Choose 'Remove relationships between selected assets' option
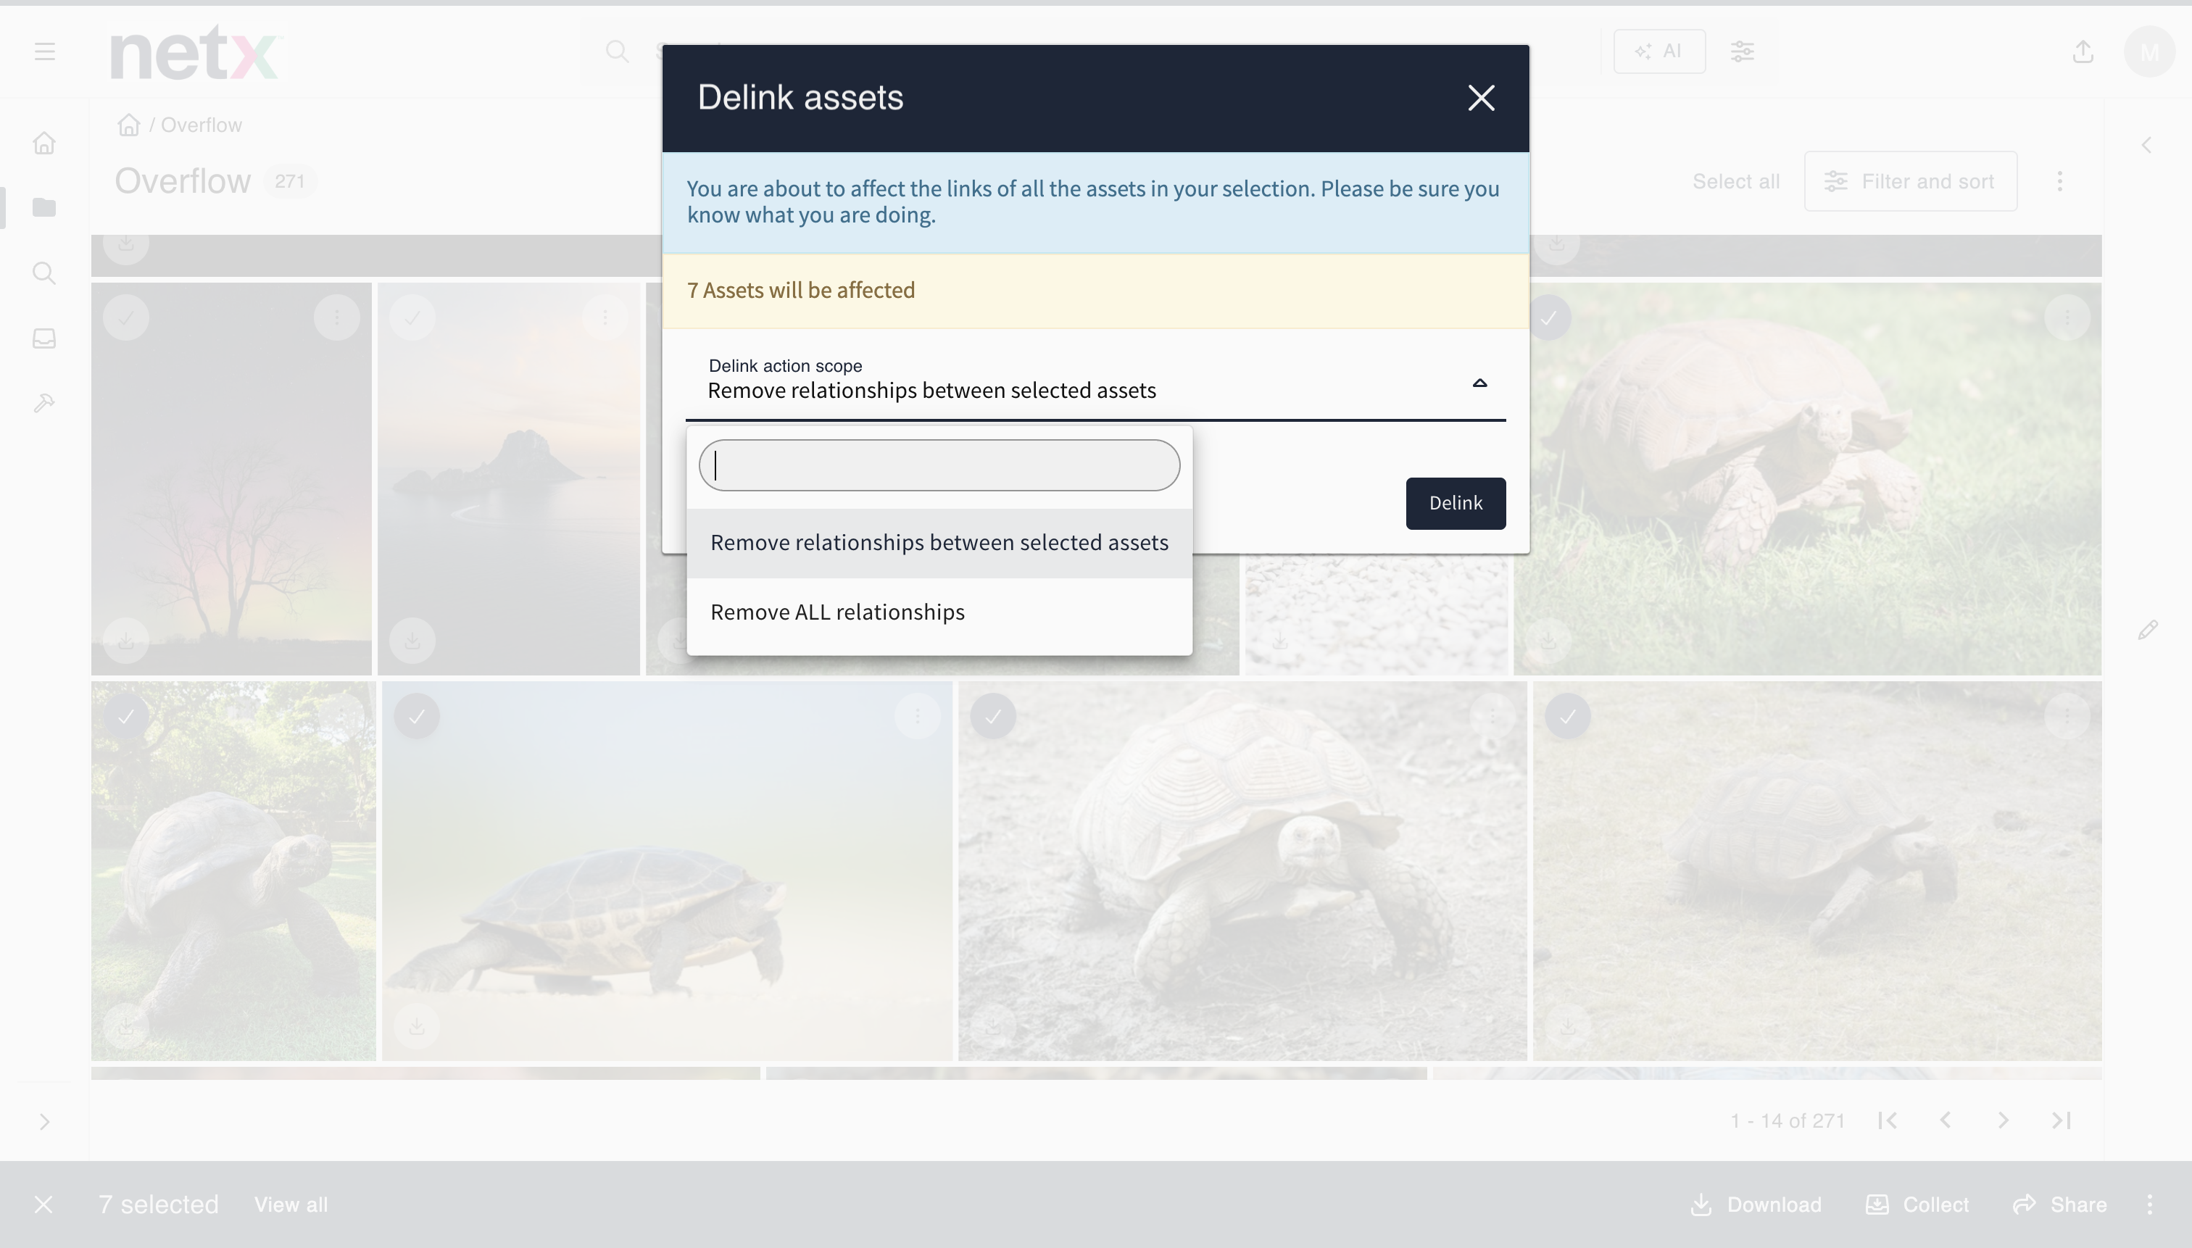Image resolution: width=2192 pixels, height=1248 pixels. pyautogui.click(x=939, y=543)
